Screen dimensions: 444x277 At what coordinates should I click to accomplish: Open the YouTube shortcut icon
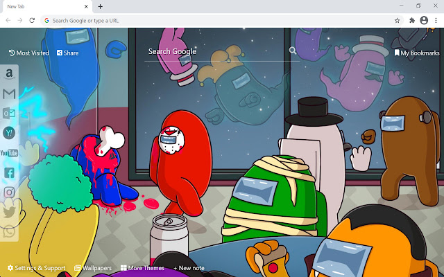tap(9, 153)
